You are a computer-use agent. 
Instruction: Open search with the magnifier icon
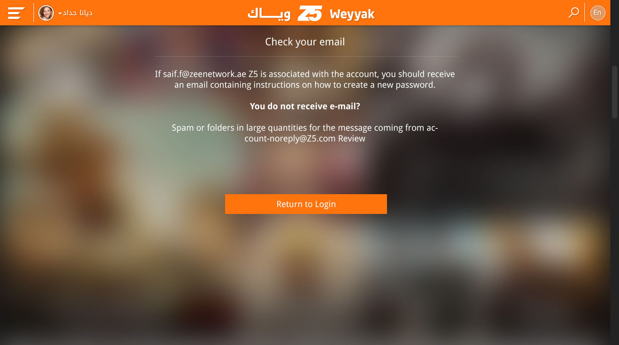click(574, 12)
